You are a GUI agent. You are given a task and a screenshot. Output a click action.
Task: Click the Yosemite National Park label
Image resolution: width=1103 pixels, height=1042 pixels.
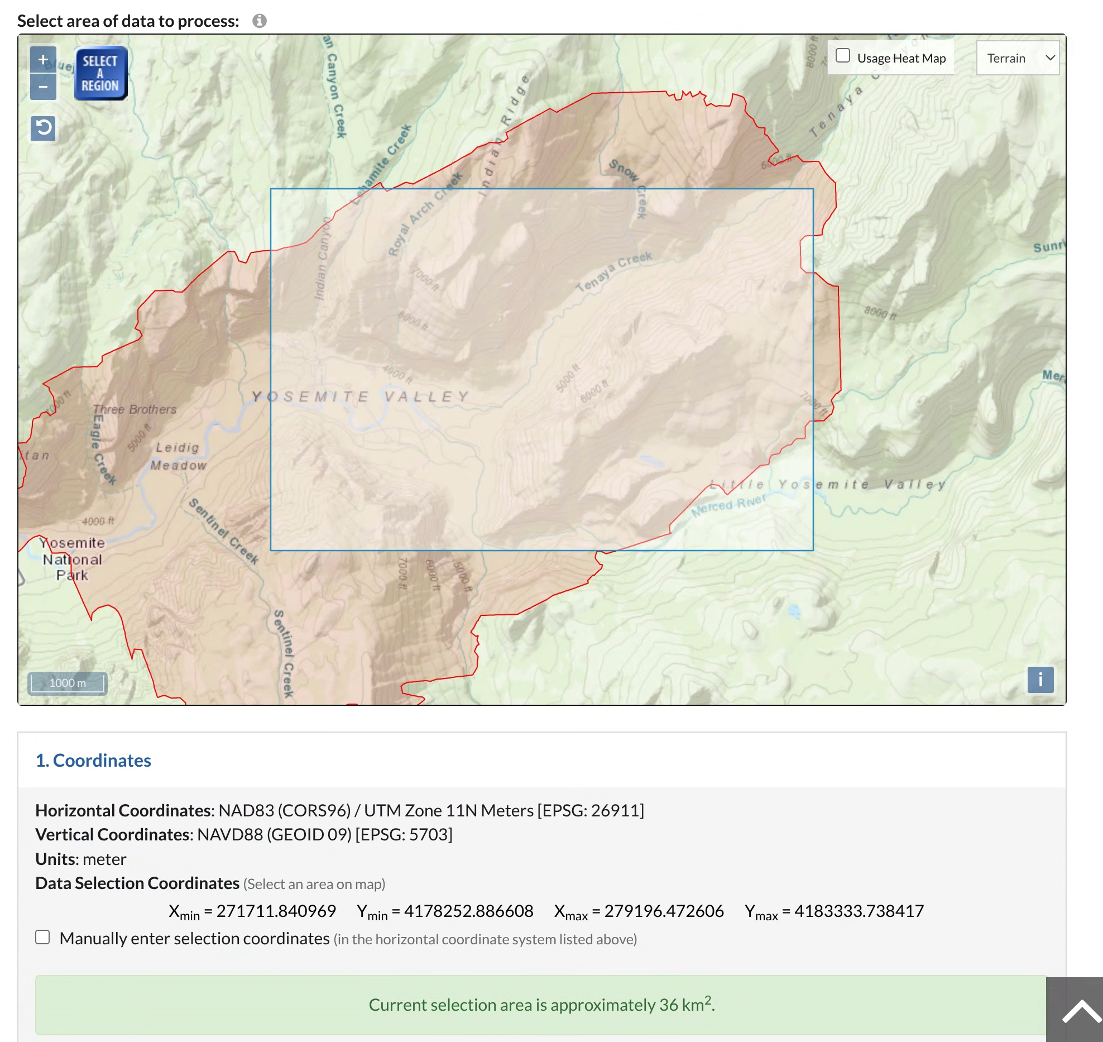[x=72, y=559]
